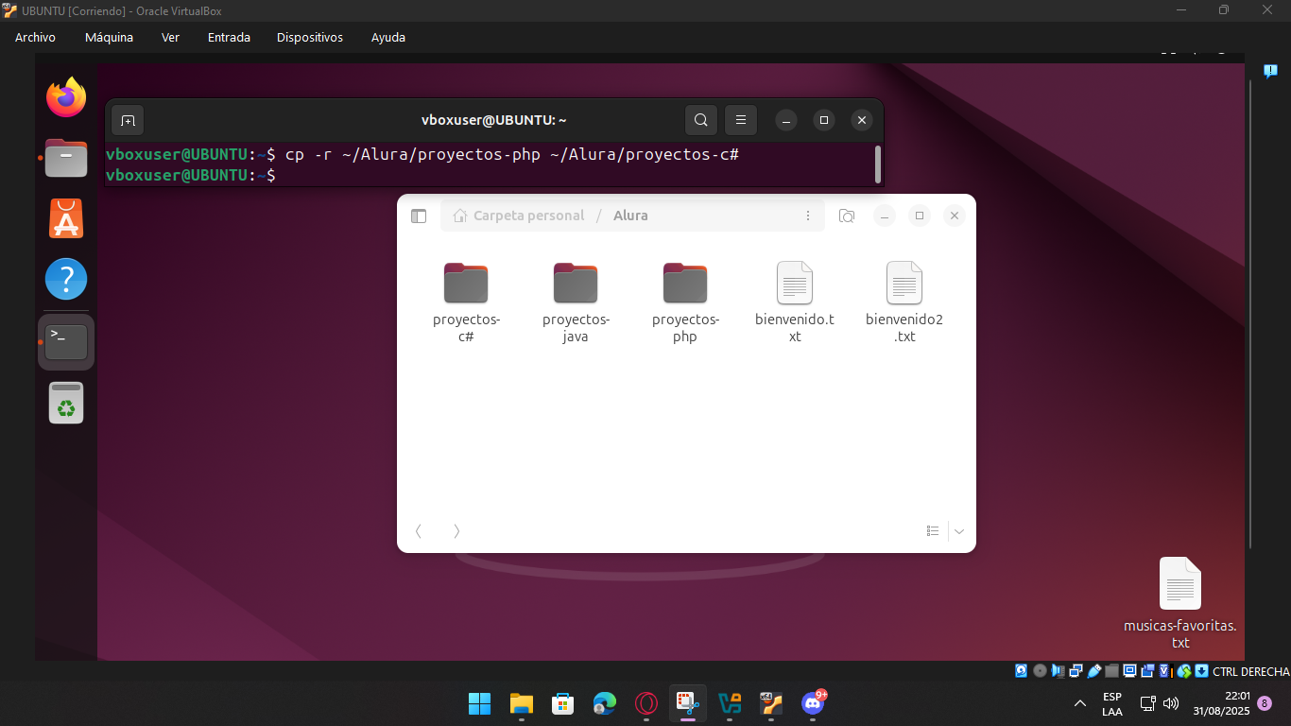Click the Alura breadcrumb

tap(630, 216)
